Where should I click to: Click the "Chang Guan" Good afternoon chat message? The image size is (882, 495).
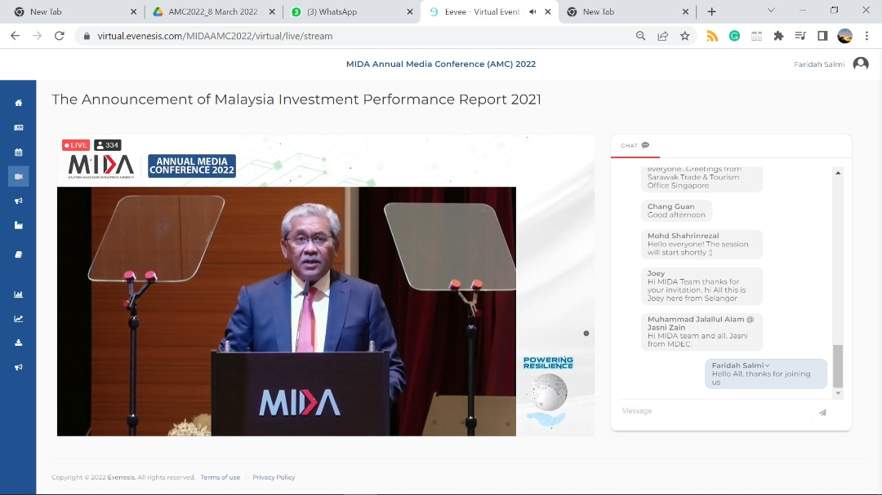coord(676,210)
